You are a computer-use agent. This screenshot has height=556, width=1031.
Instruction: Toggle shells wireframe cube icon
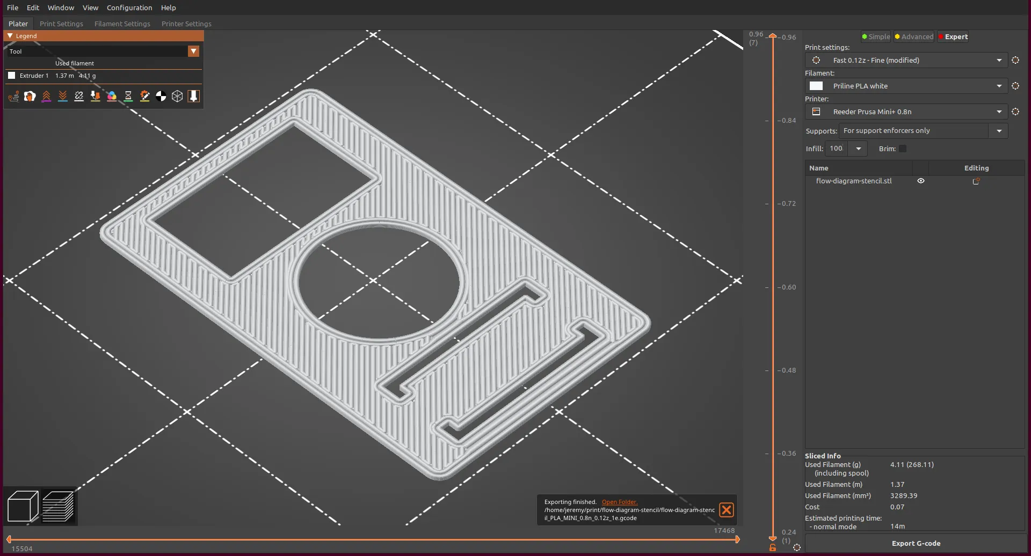point(177,96)
